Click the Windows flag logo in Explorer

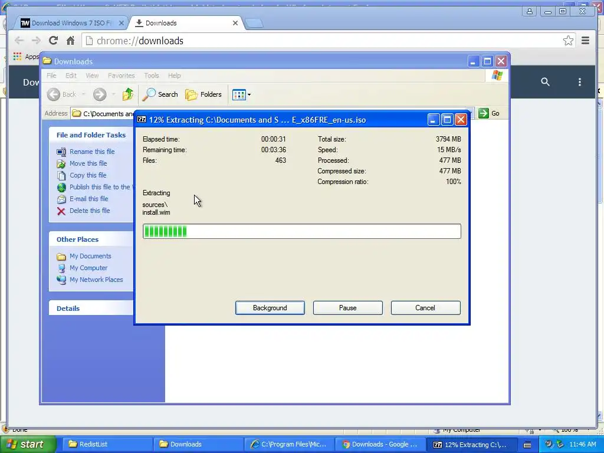[497, 75]
